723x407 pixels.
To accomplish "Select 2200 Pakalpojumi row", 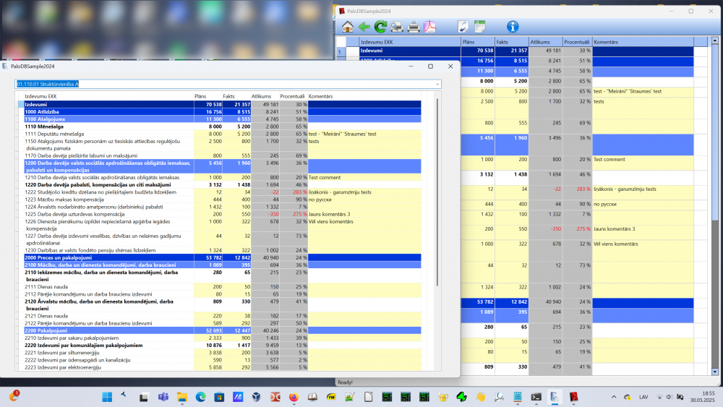I will (x=222, y=330).
